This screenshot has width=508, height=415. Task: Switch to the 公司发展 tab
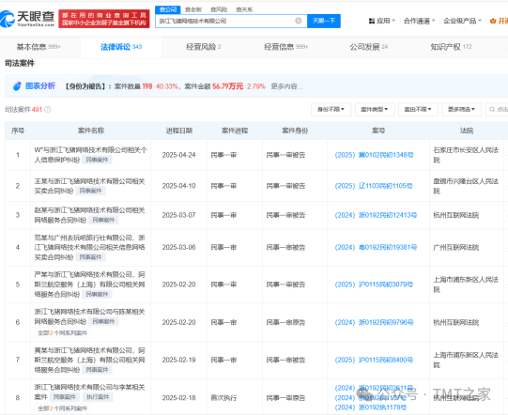[369, 47]
